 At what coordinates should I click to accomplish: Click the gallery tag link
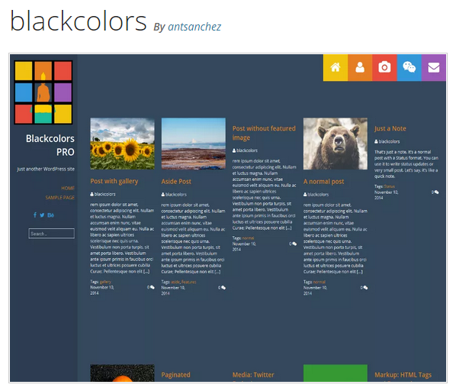tap(105, 282)
